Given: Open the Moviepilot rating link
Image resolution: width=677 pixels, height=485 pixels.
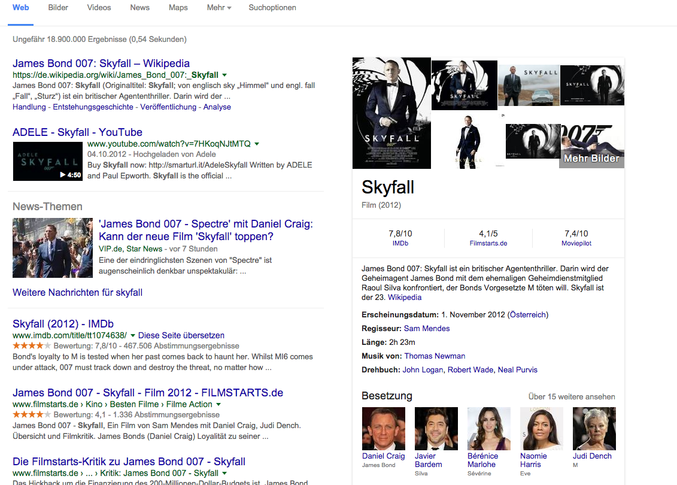Looking at the screenshot, I should coord(576,243).
